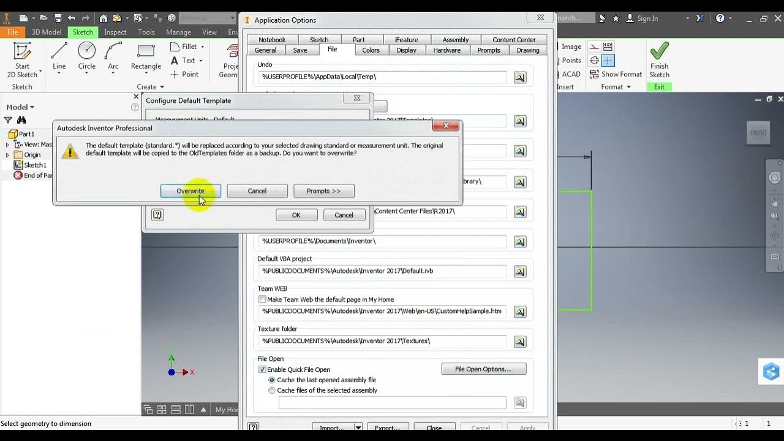This screenshot has width=784, height=441.
Task: Open the Inspect ribbon tab
Action: click(115, 32)
